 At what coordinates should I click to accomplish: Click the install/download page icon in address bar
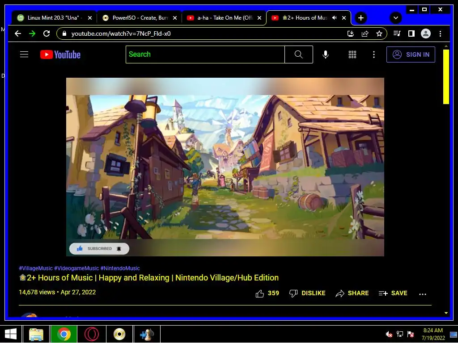[x=351, y=33]
